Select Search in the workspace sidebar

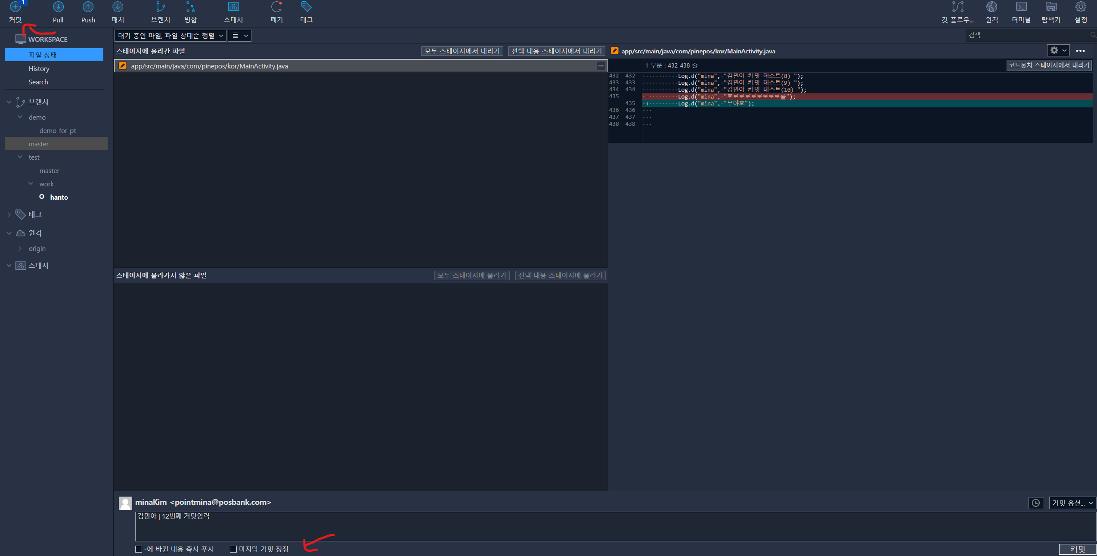[38, 82]
